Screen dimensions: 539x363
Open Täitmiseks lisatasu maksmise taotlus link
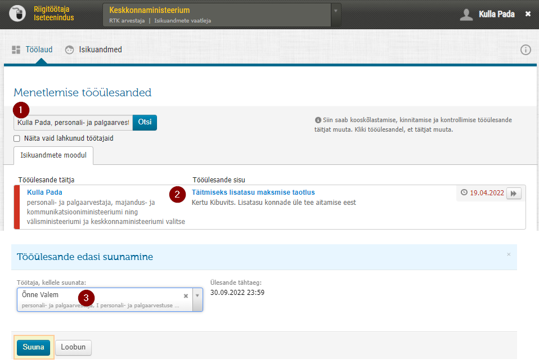[253, 192]
